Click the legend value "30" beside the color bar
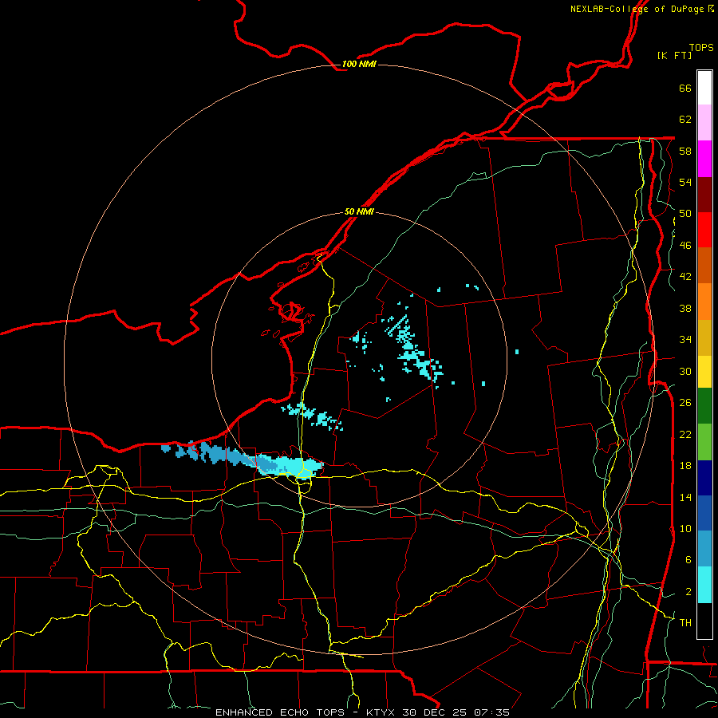The height and width of the screenshot is (718, 718). click(685, 371)
